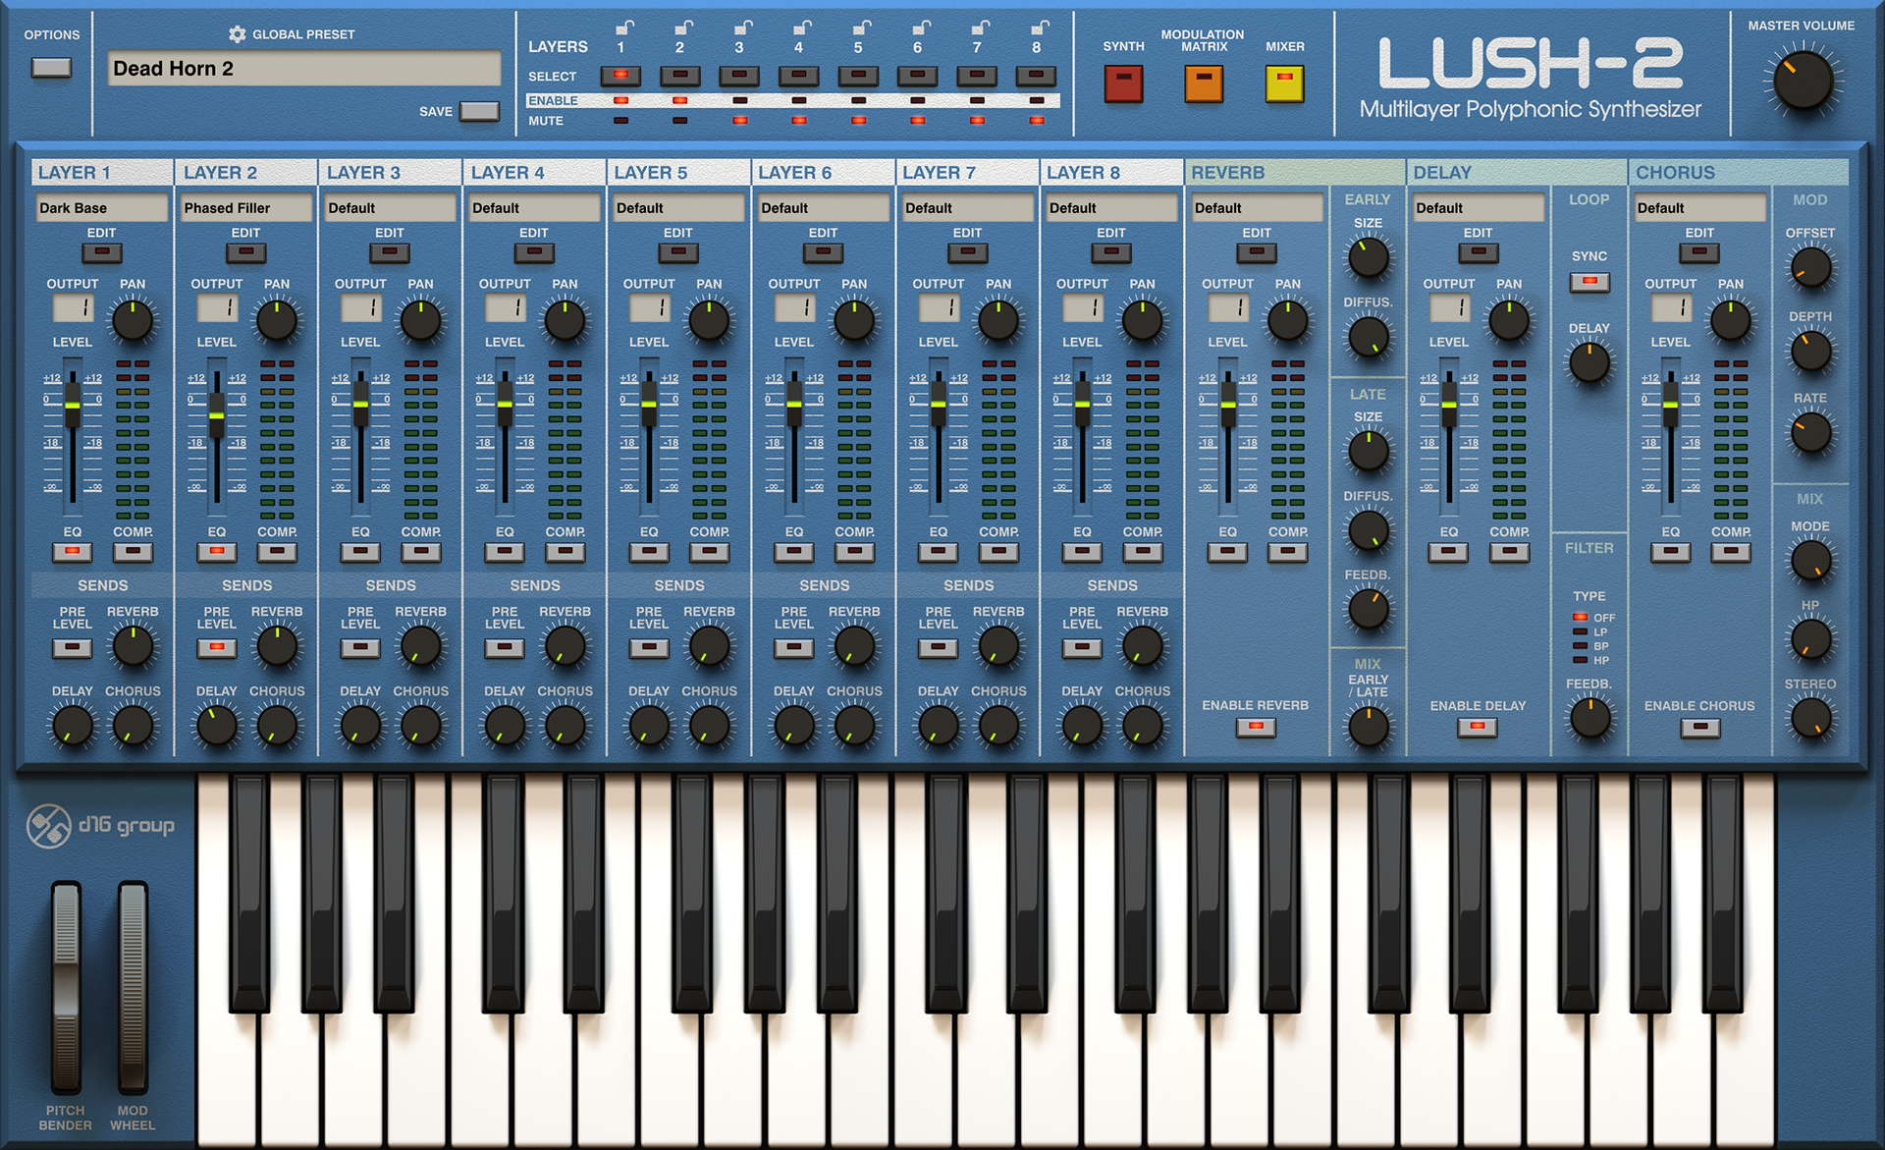Adjust Layer 1 Pan knob

tap(133, 321)
